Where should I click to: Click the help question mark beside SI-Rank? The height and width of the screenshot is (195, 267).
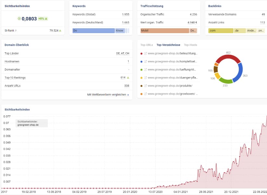tap(16, 31)
